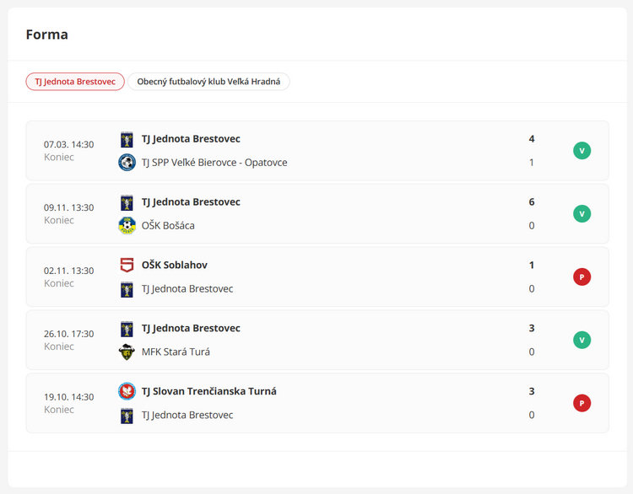
Task: Click Brestovec crest in the 07.03. match
Action: 127,139
